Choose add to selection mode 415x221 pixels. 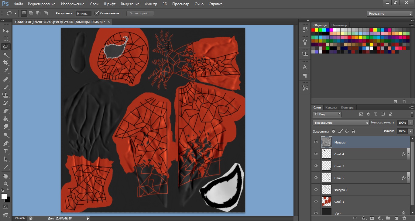[31, 13]
